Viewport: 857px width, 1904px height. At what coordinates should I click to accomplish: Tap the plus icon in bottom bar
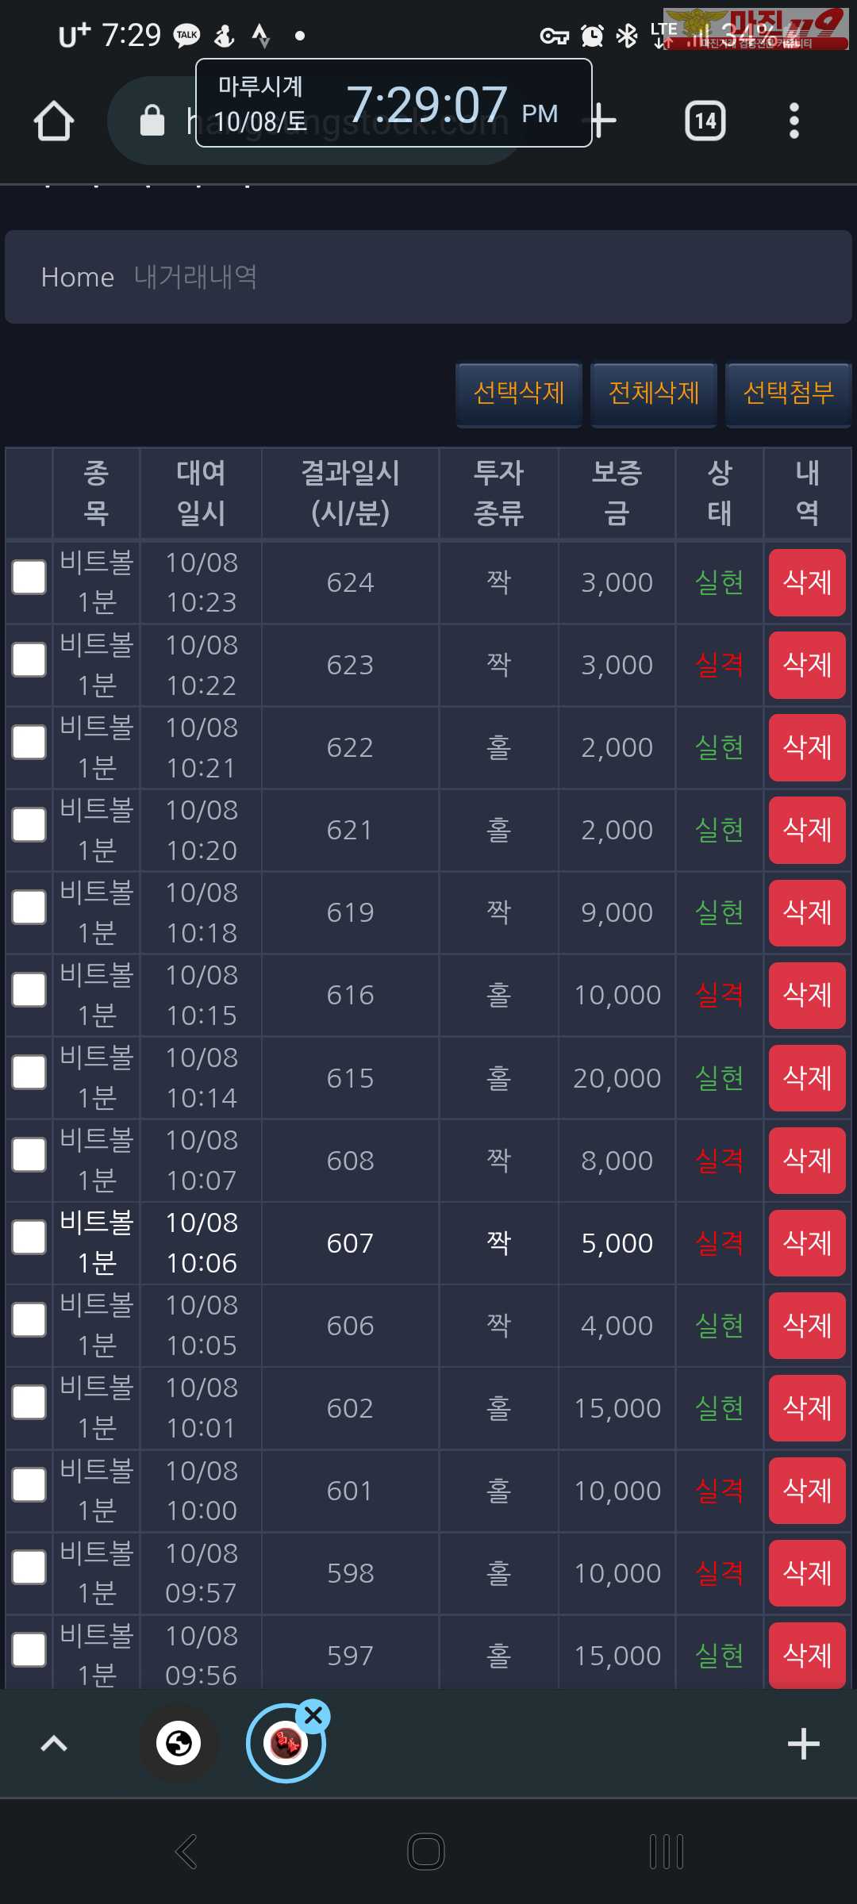click(803, 1744)
